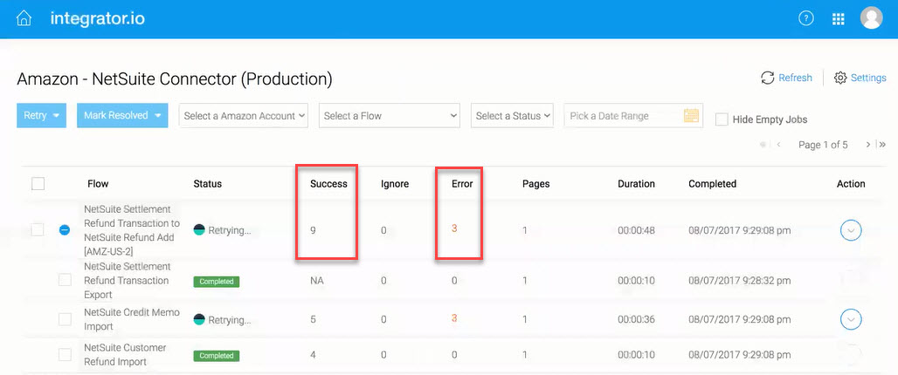This screenshot has width=898, height=375.
Task: Open the apps grid icon
Action: 838,19
